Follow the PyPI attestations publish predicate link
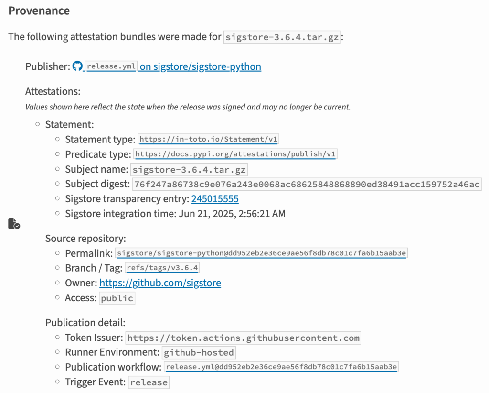Viewport: 489px width, 393px height. [x=236, y=154]
